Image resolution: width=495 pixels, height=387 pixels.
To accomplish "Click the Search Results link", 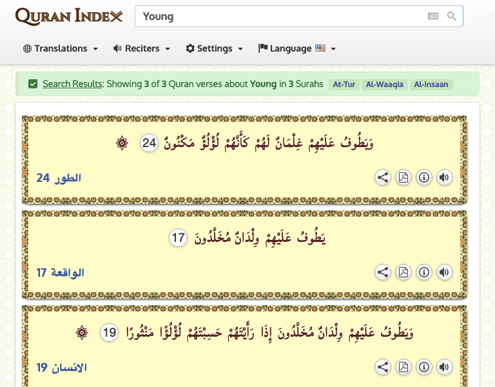I will (x=73, y=84).
